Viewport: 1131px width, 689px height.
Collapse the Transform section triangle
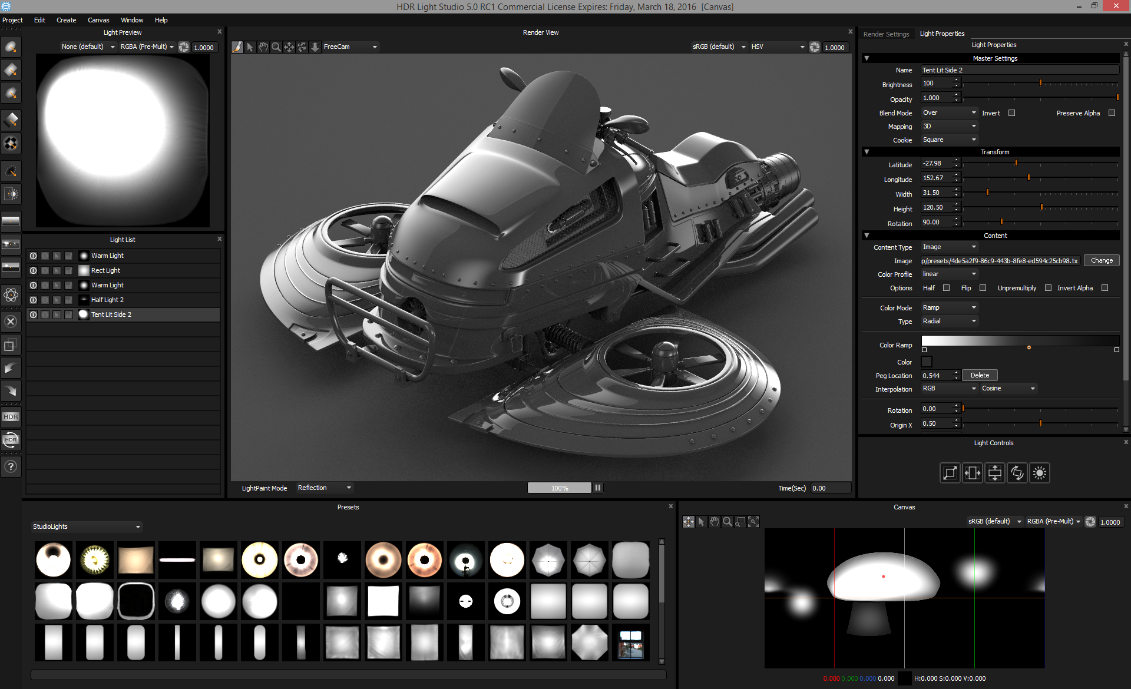pyautogui.click(x=867, y=152)
